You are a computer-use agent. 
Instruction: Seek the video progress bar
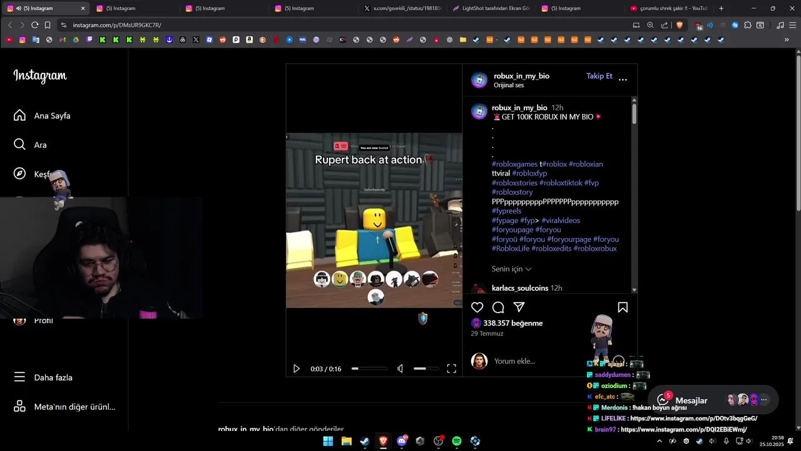click(x=370, y=369)
